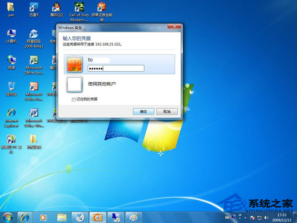This screenshot has width=297, height=223.
Task: Open the Windows Start menu orb
Action: [x=8, y=218]
